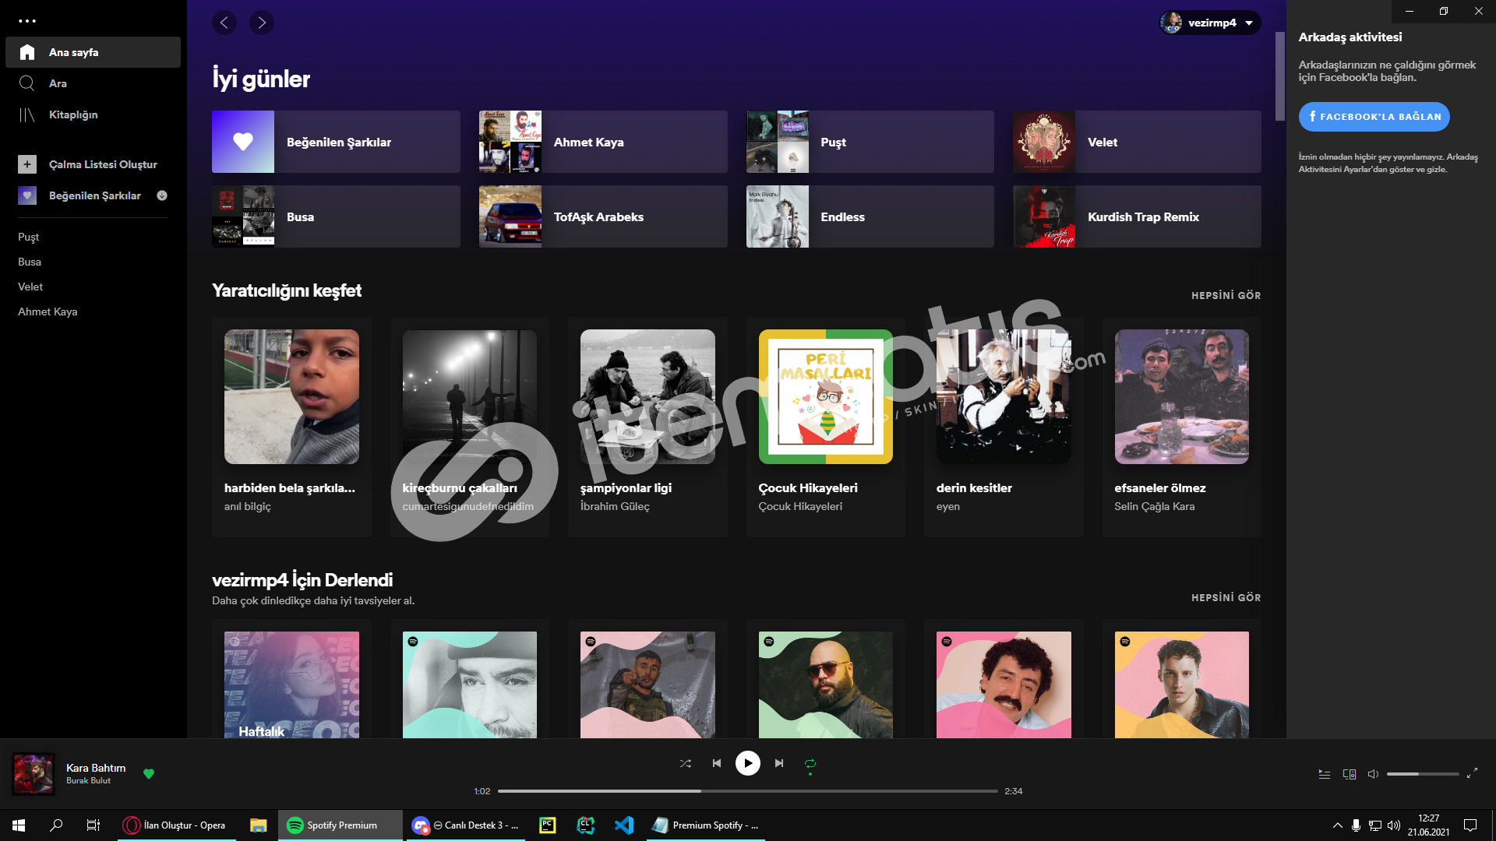
Task: Open derin kesitler playlist card
Action: click(1004, 427)
